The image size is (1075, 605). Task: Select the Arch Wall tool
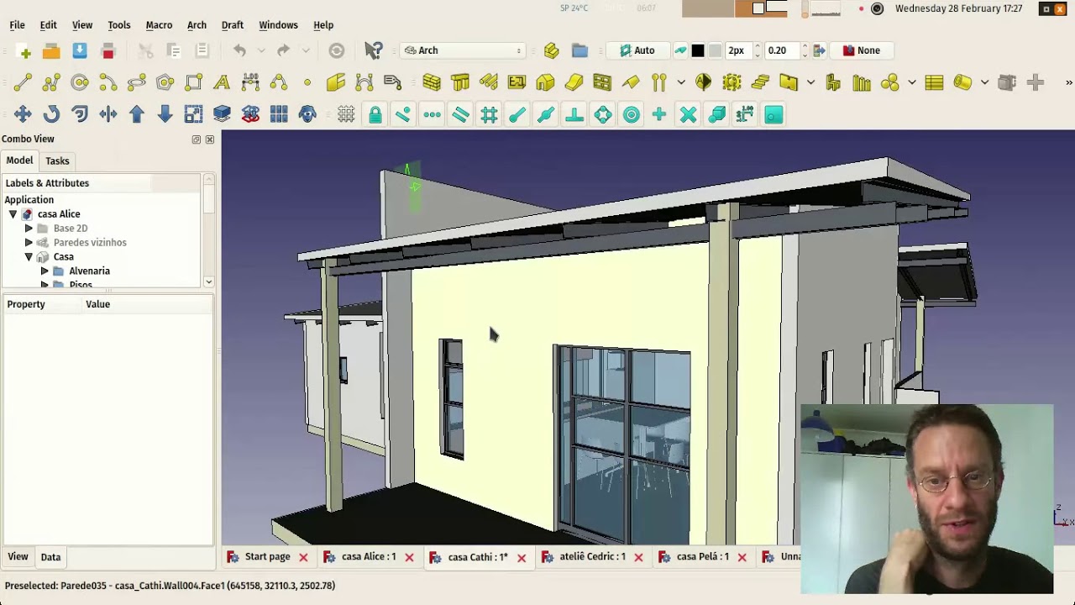(432, 82)
